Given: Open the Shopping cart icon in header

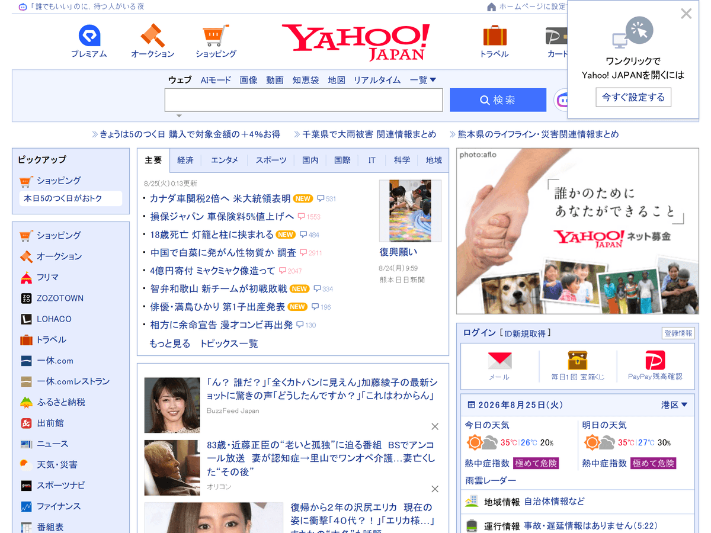Looking at the screenshot, I should click(x=216, y=36).
